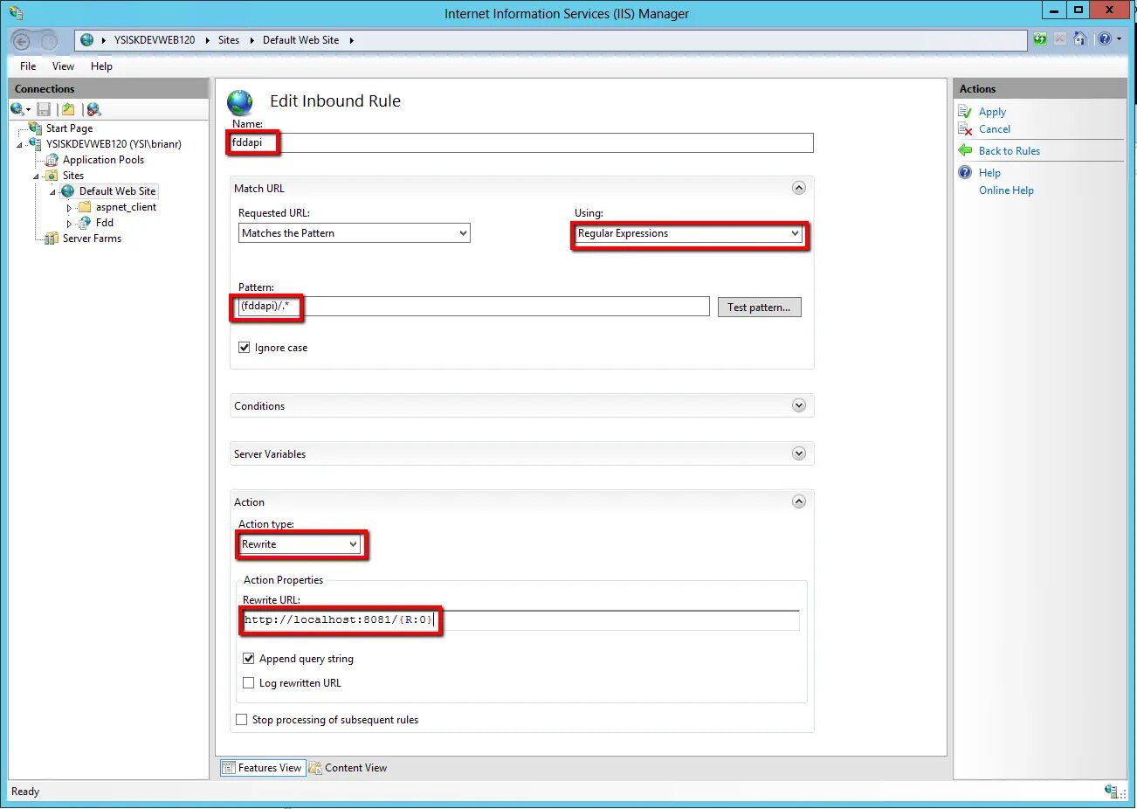Expand the Fdd tree node
Screen dimensions: 1137x809
coord(70,224)
